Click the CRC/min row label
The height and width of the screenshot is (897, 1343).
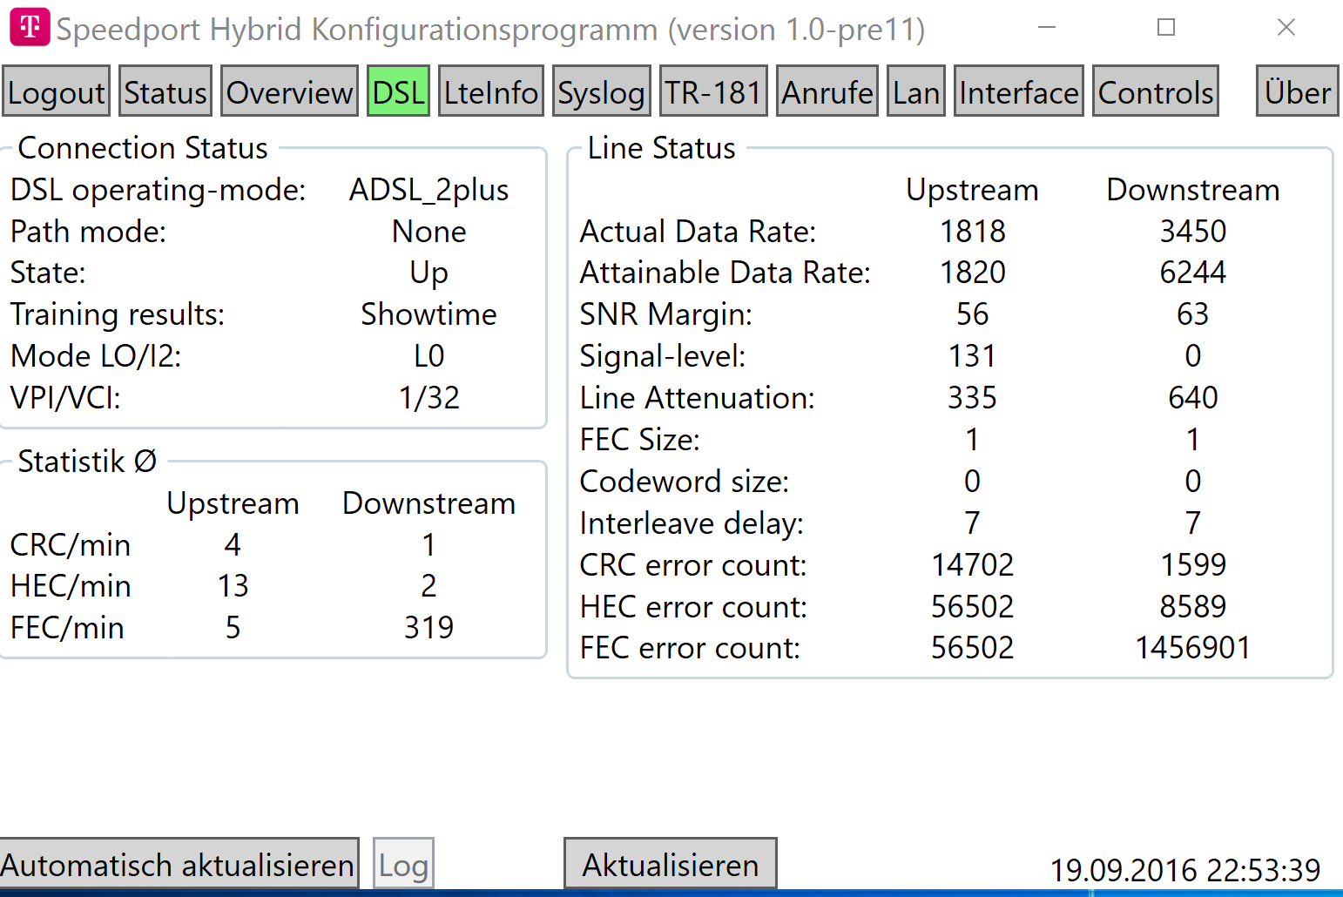point(71,545)
